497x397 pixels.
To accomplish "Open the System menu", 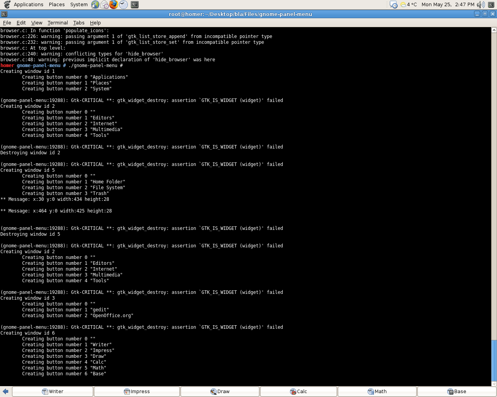I will [79, 5].
